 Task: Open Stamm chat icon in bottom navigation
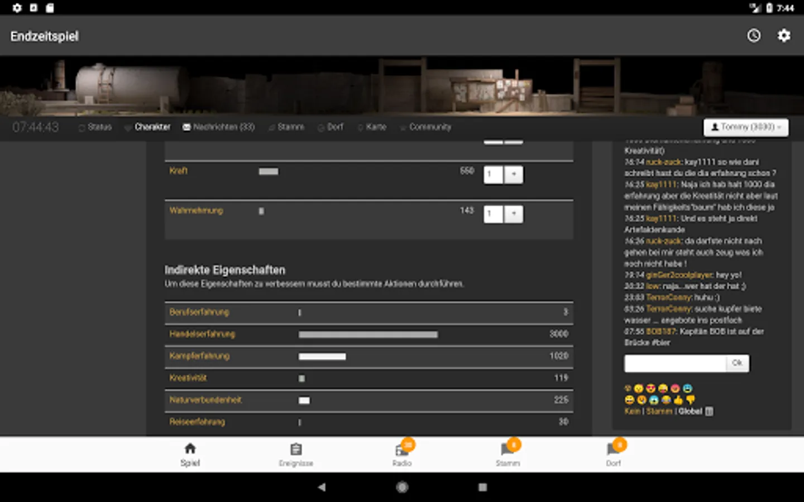tap(507, 450)
